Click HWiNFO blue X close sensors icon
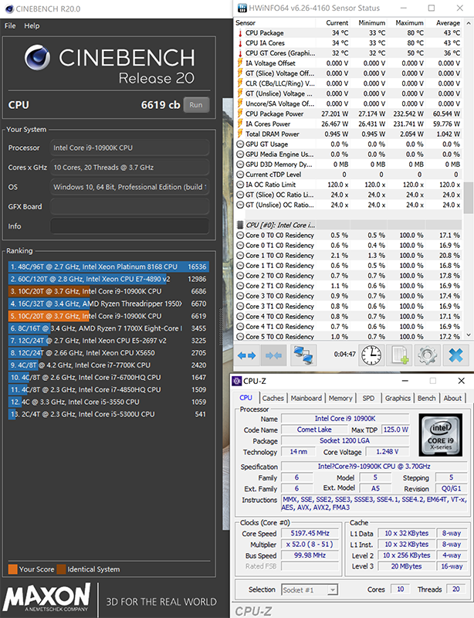The width and height of the screenshot is (474, 618). pyautogui.click(x=455, y=355)
